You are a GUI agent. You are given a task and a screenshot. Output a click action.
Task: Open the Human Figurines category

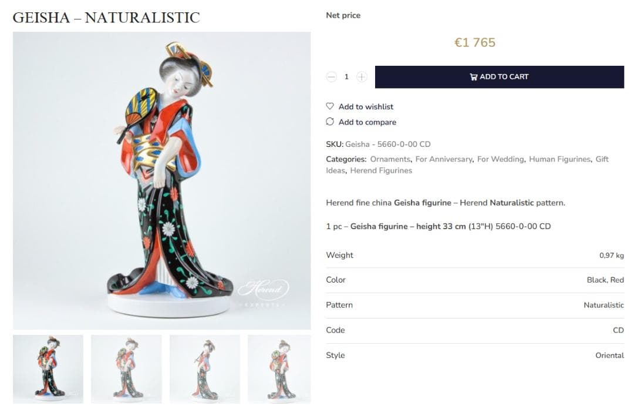[559, 159]
